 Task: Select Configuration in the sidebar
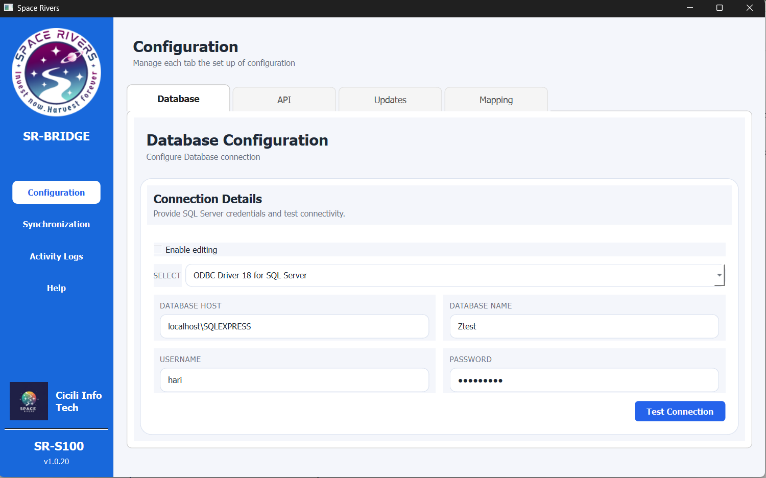(x=56, y=193)
